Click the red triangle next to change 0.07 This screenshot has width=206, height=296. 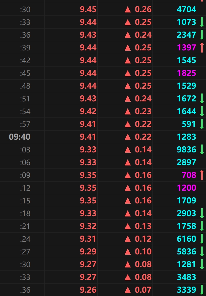tap(128, 290)
